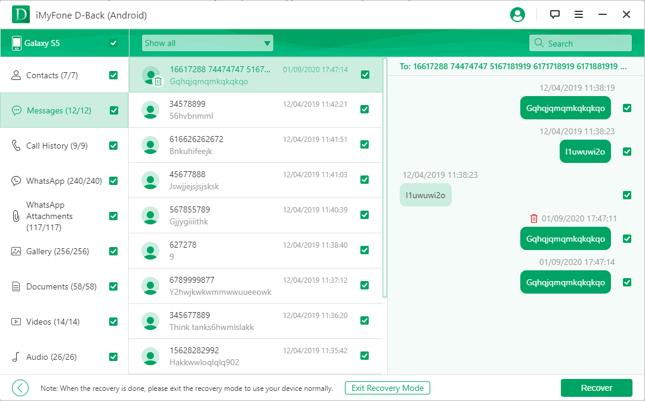Open the Documents (58/58) category

click(x=61, y=286)
